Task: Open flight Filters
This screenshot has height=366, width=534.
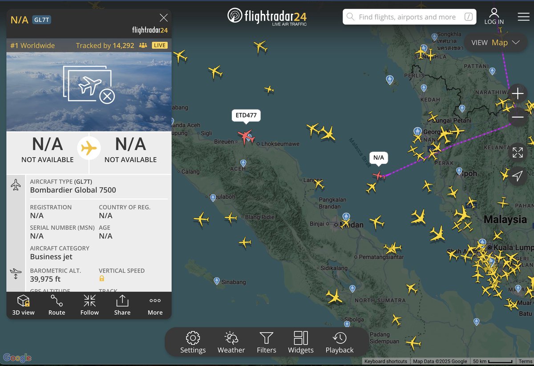Action: pyautogui.click(x=266, y=342)
